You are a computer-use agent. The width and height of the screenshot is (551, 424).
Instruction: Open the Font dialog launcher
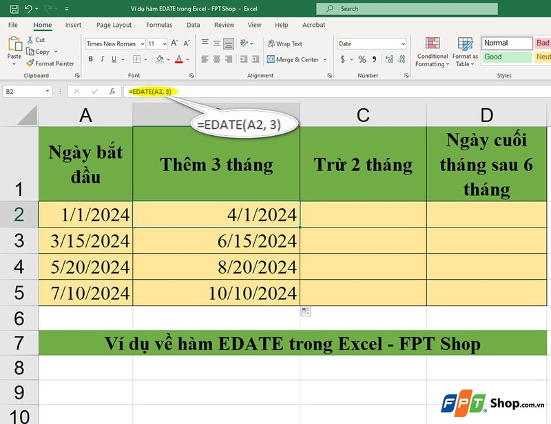click(x=191, y=75)
